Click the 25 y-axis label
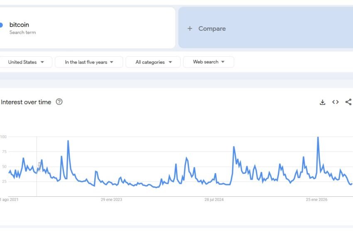353x233 pixels. (x=4, y=181)
